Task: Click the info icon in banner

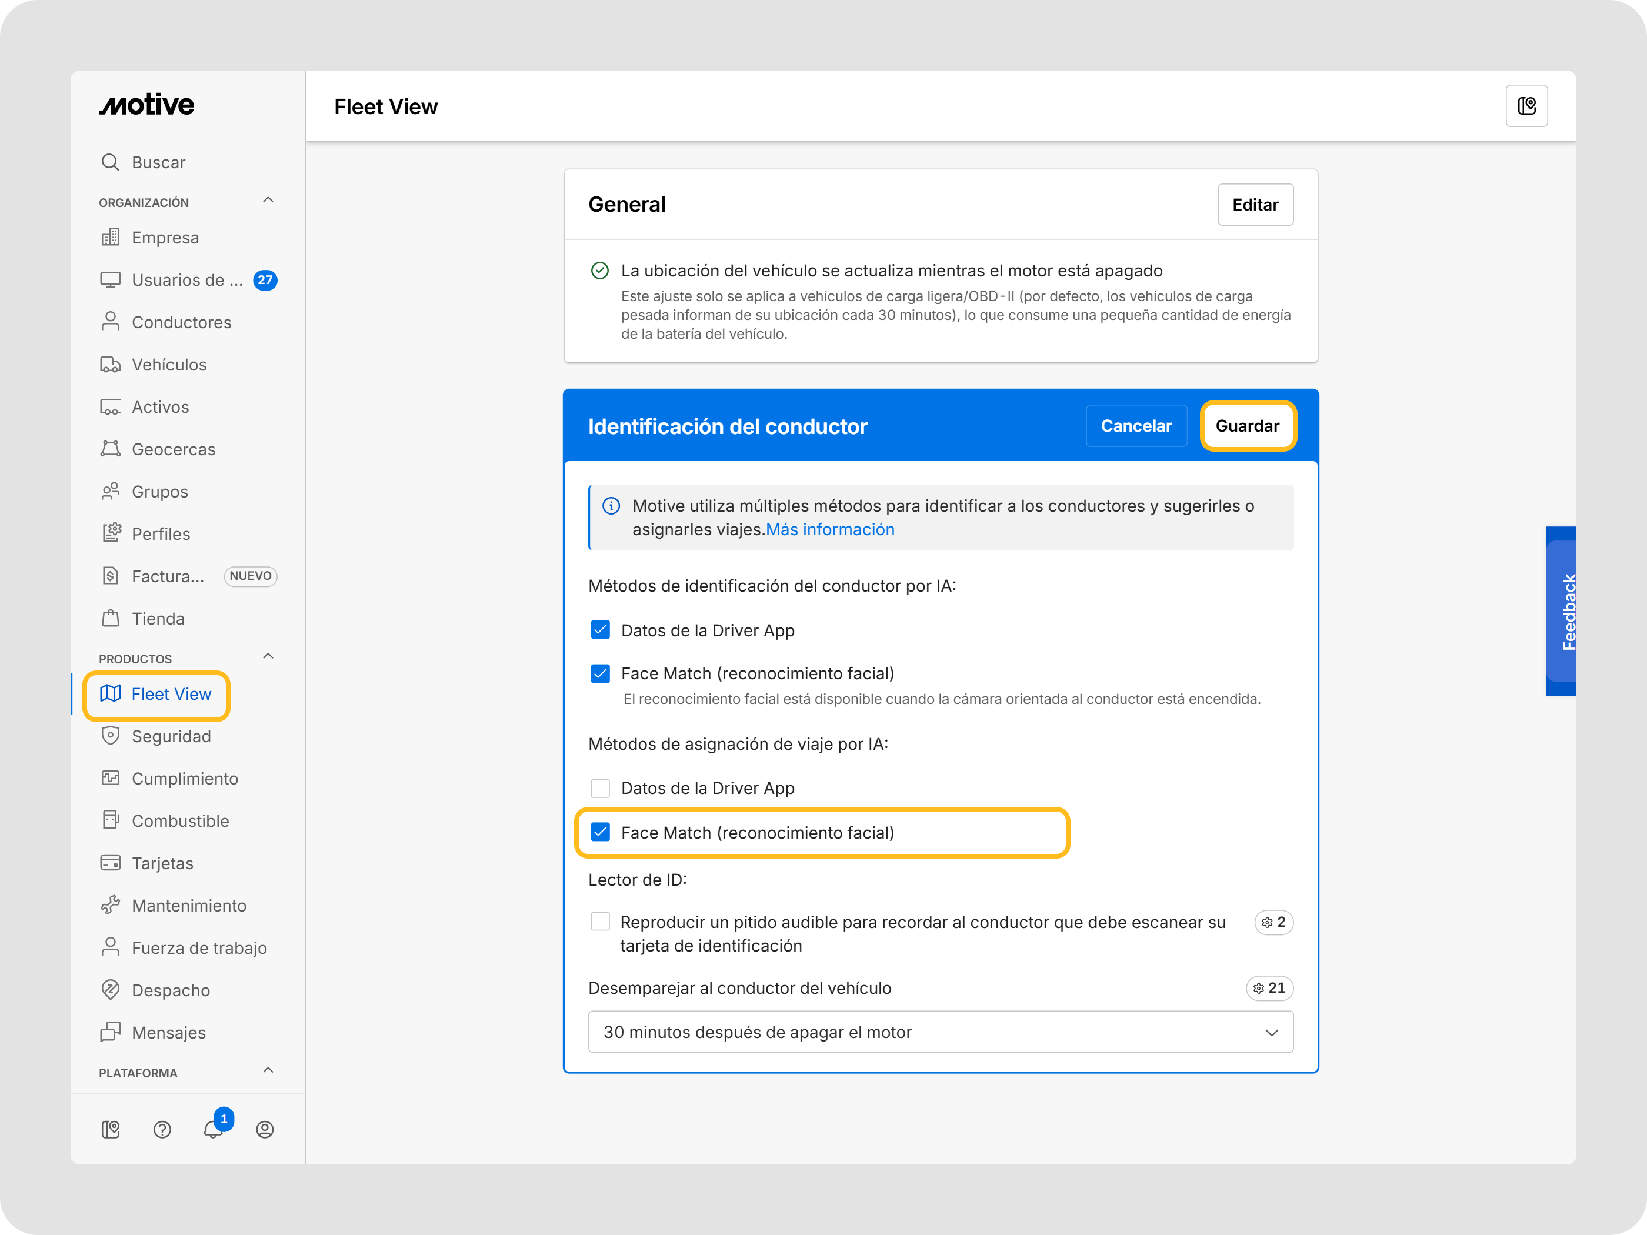Action: coord(611,506)
